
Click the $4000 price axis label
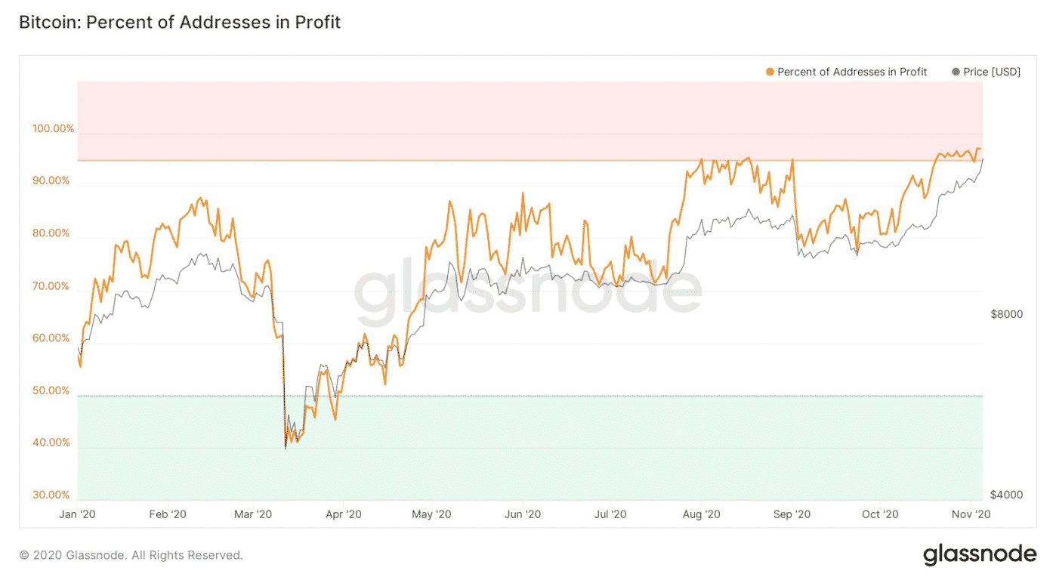[1006, 495]
